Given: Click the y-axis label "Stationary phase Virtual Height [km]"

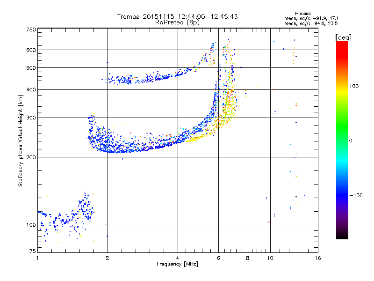Looking at the screenshot, I should (x=20, y=141).
